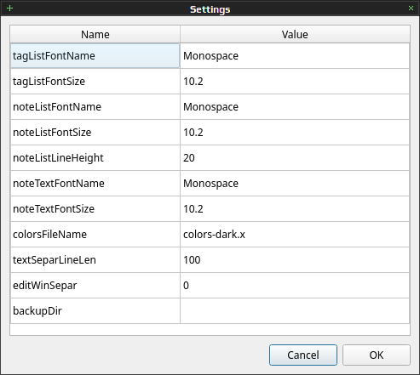Click Monospace value for noteListFontName
The height and width of the screenshot is (375, 420).
(x=295, y=107)
